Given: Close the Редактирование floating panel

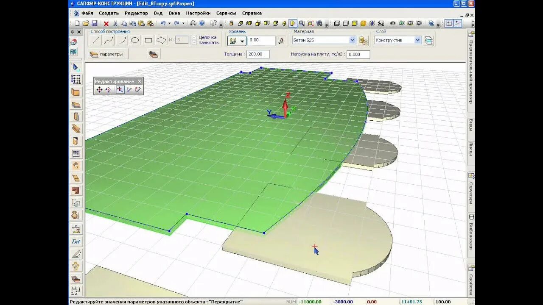Looking at the screenshot, I should tap(140, 81).
